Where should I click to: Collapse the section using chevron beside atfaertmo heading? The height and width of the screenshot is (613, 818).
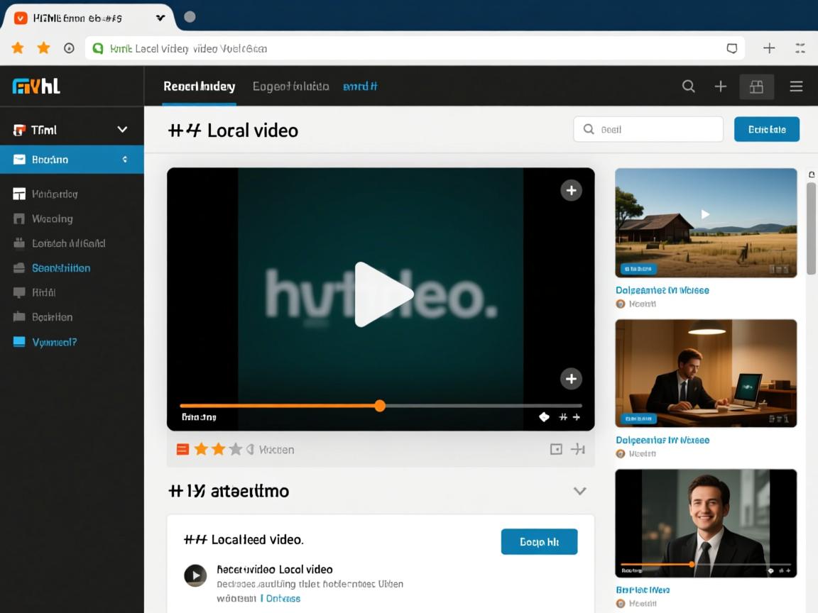click(x=579, y=491)
